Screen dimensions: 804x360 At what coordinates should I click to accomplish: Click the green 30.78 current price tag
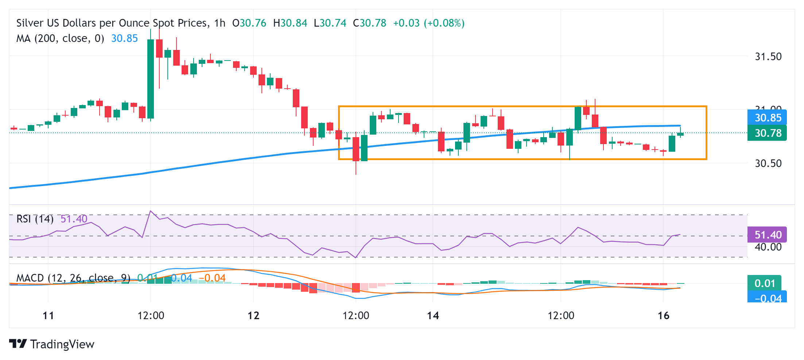(767, 133)
